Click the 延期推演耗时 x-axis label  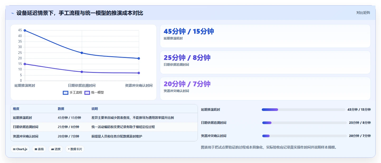[25, 85]
